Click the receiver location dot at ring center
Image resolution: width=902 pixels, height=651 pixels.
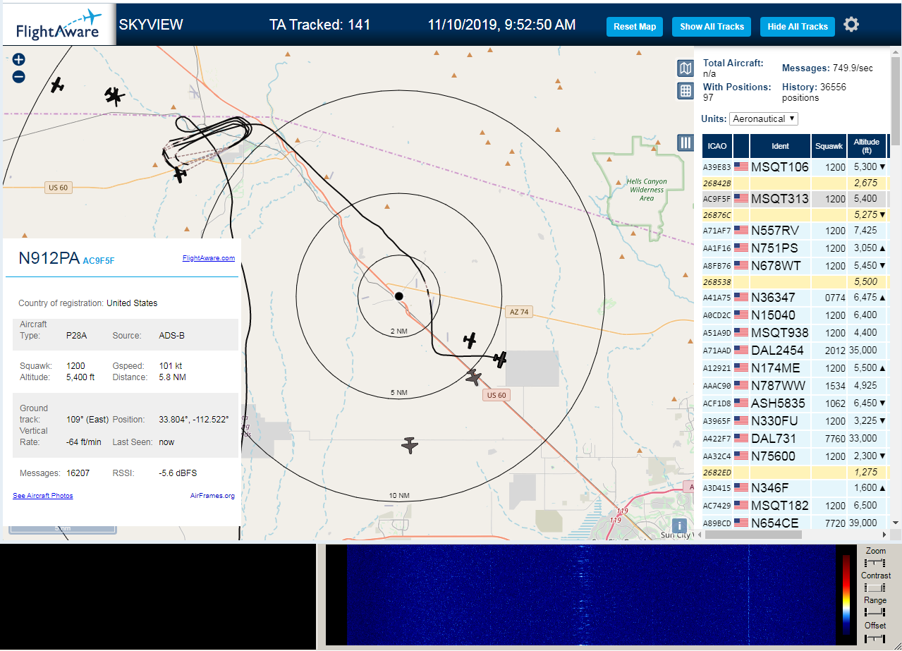(398, 296)
